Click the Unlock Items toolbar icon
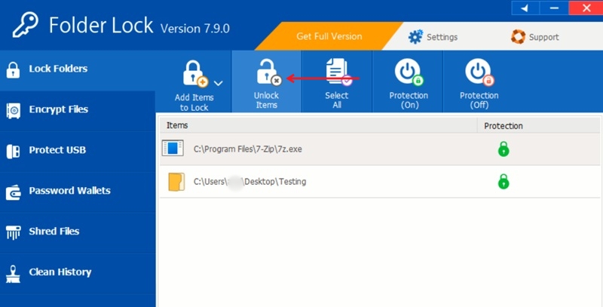The width and height of the screenshot is (603, 307). click(x=268, y=72)
